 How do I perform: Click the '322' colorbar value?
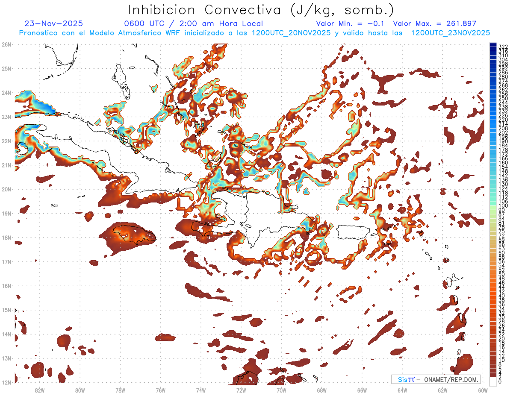click(x=503, y=47)
